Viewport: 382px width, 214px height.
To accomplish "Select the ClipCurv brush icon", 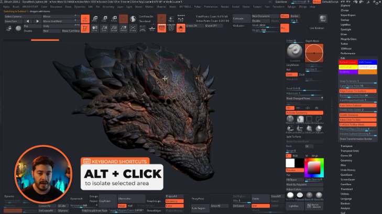I will [x=319, y=129].
